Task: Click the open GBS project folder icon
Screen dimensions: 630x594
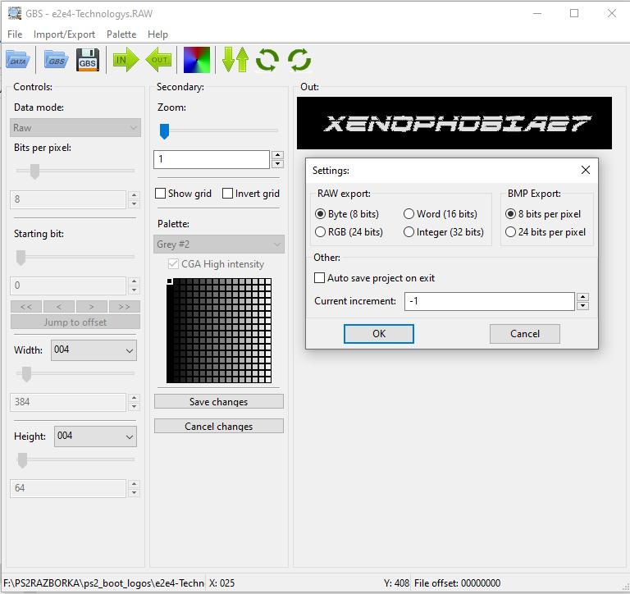Action: point(55,60)
